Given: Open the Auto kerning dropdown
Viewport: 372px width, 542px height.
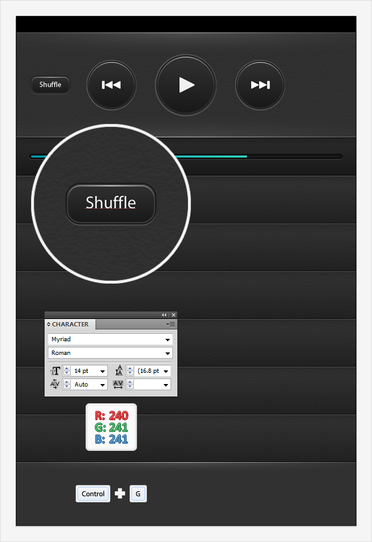Looking at the screenshot, I should (x=103, y=385).
